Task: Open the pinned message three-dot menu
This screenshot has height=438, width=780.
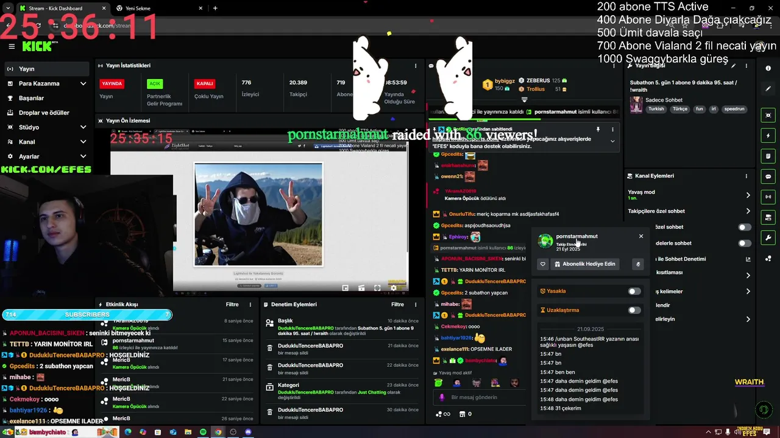Action: point(612,130)
